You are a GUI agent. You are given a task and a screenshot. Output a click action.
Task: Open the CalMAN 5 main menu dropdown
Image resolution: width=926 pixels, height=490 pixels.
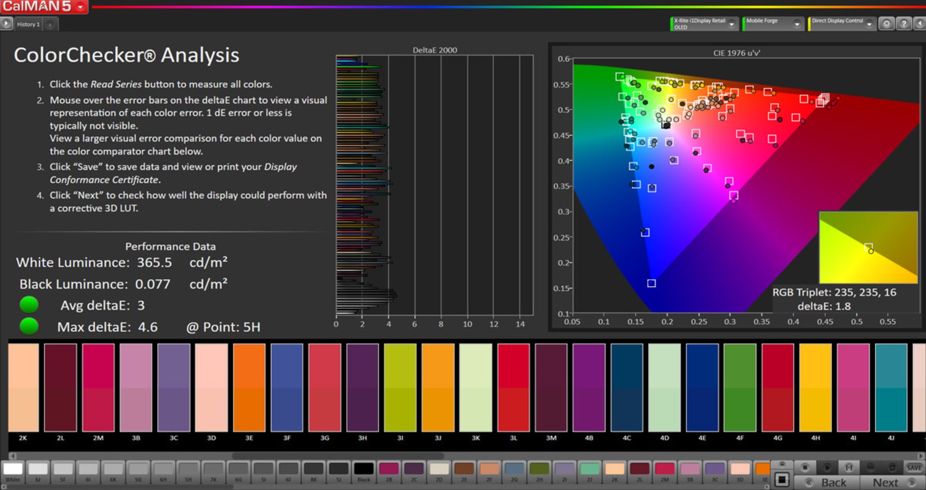pos(80,7)
